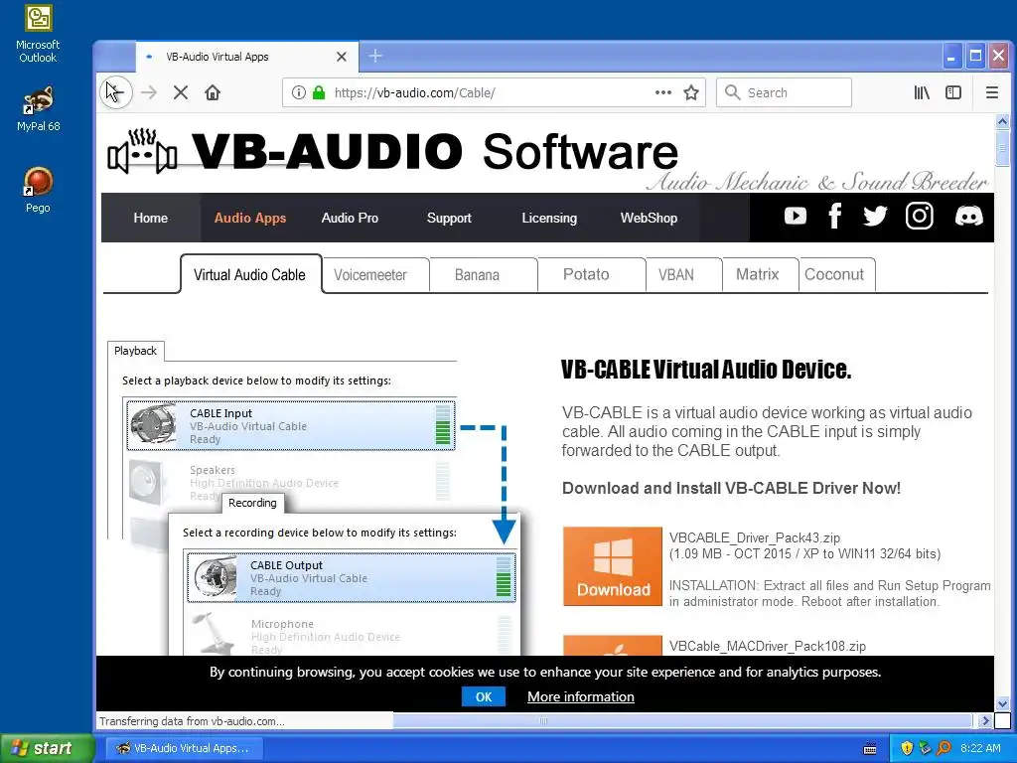Click the browser back arrow button

click(x=116, y=92)
